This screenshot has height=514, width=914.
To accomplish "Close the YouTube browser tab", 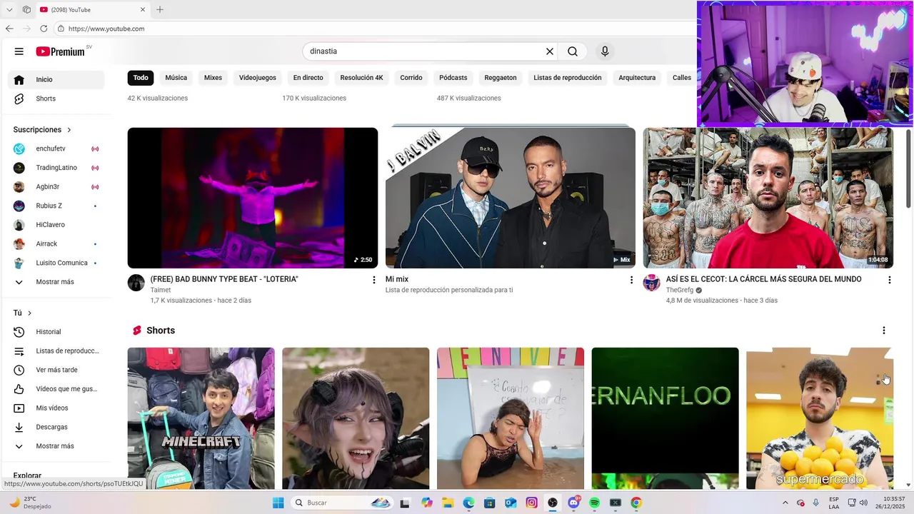I will pos(143,9).
